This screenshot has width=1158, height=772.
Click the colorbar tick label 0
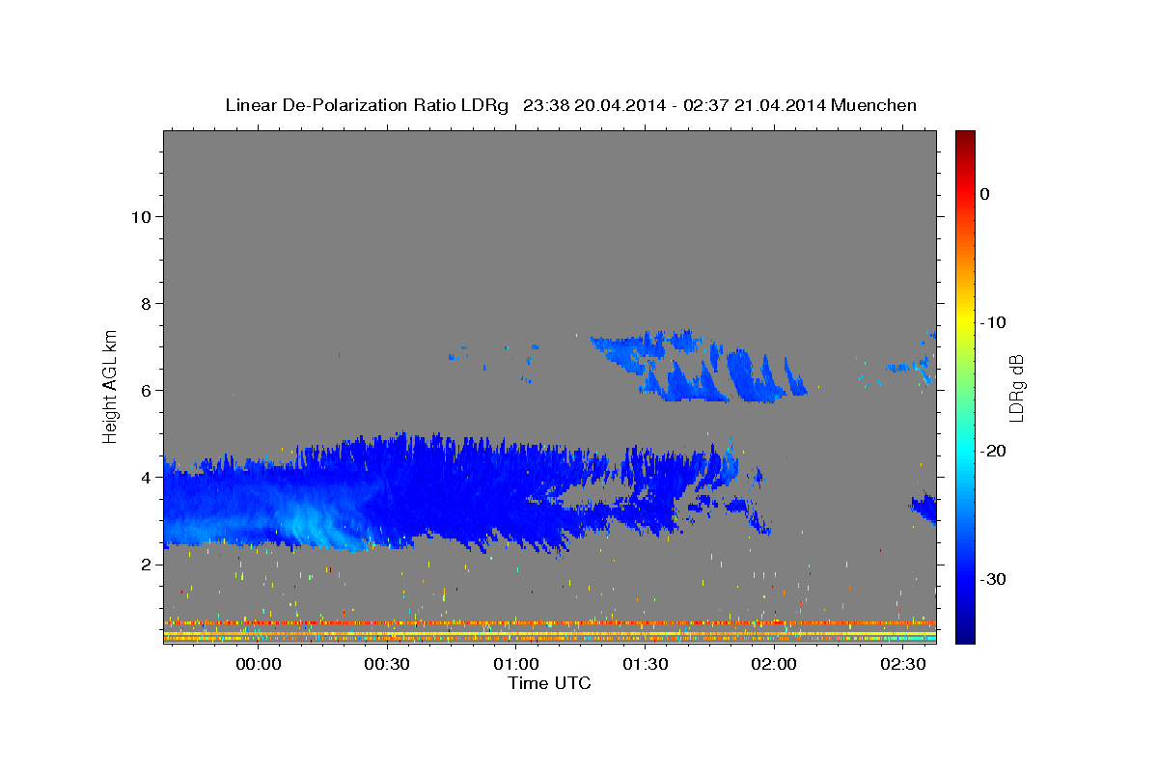tap(984, 194)
